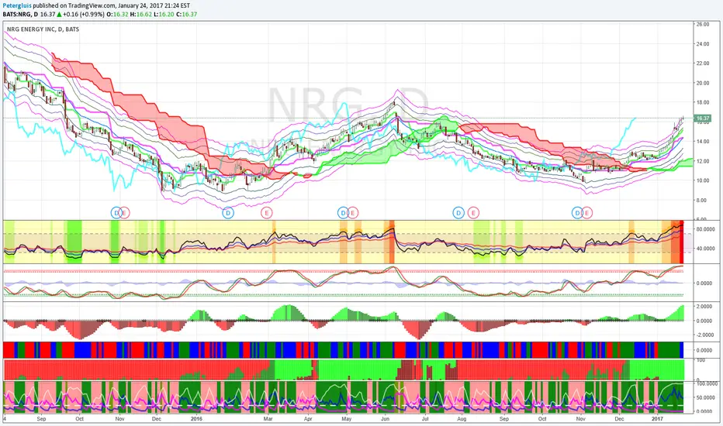Viewport: 723px width, 426px height.
Task: Click the Aug label on time axis
Action: tap(462, 418)
